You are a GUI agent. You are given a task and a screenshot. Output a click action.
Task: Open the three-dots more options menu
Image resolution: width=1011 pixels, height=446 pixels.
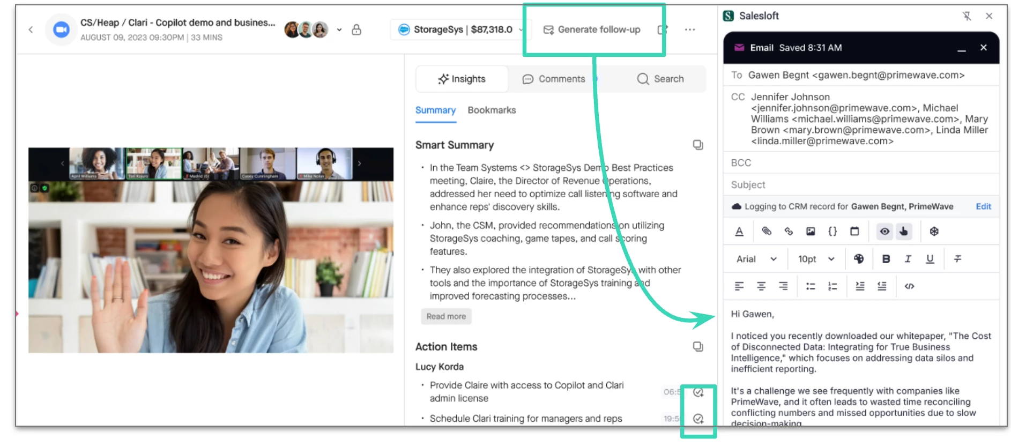(689, 29)
